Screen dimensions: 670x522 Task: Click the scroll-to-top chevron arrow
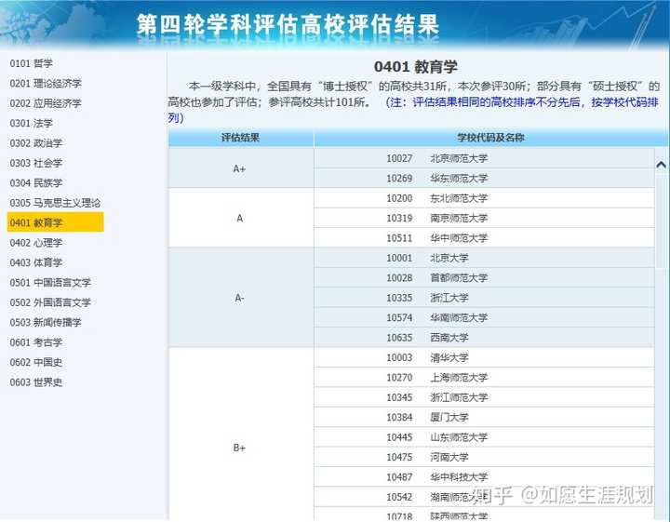(x=661, y=165)
